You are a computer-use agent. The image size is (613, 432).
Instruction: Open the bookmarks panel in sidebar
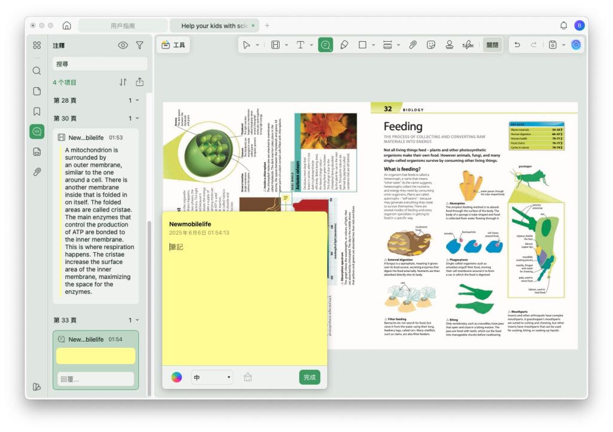(x=37, y=111)
